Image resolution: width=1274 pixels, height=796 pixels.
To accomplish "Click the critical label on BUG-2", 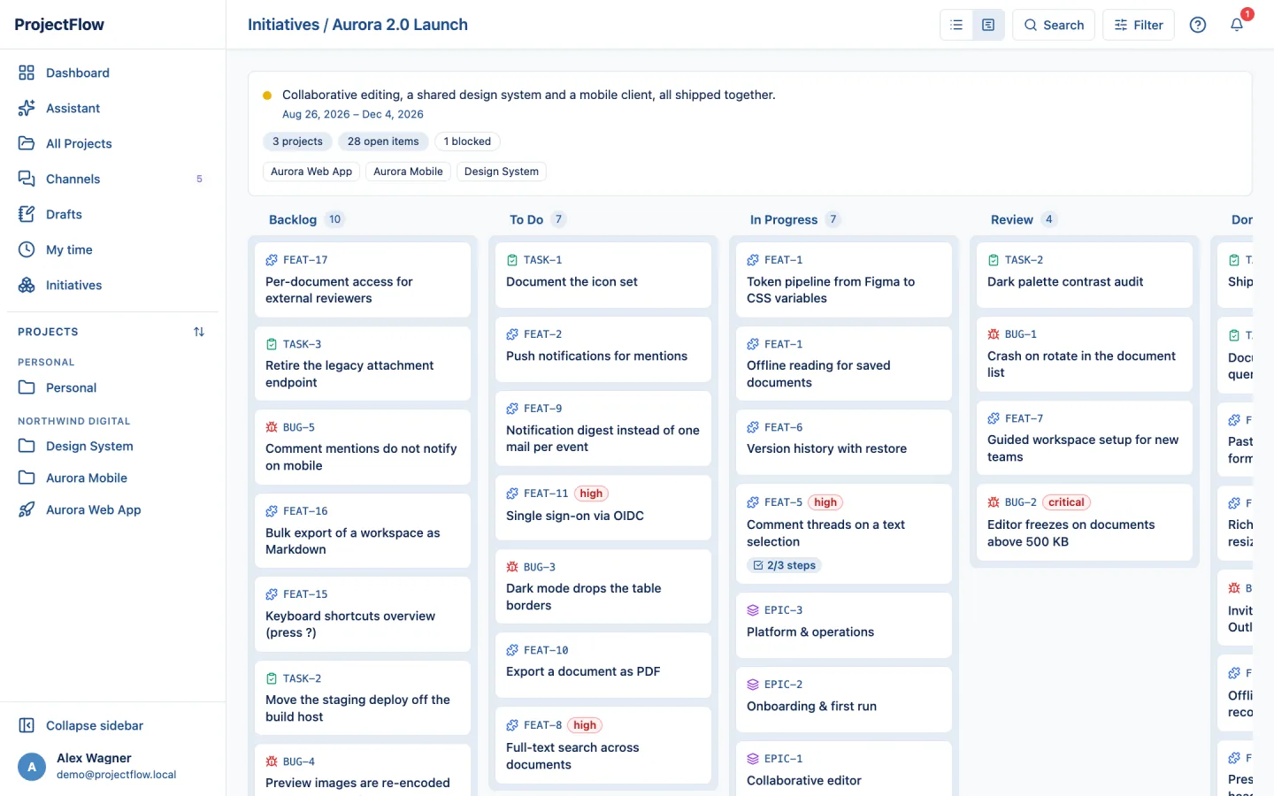I will (1066, 502).
